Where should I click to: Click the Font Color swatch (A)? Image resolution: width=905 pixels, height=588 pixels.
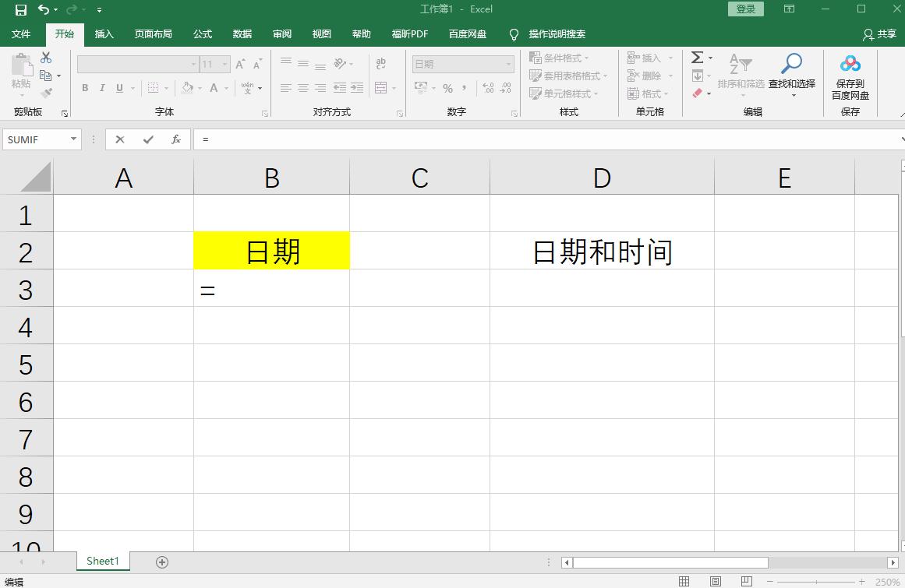214,88
